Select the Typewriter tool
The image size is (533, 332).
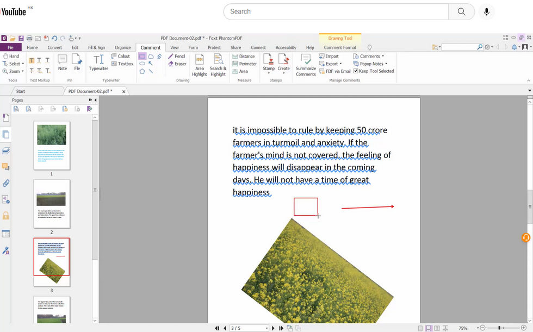[x=98, y=64]
